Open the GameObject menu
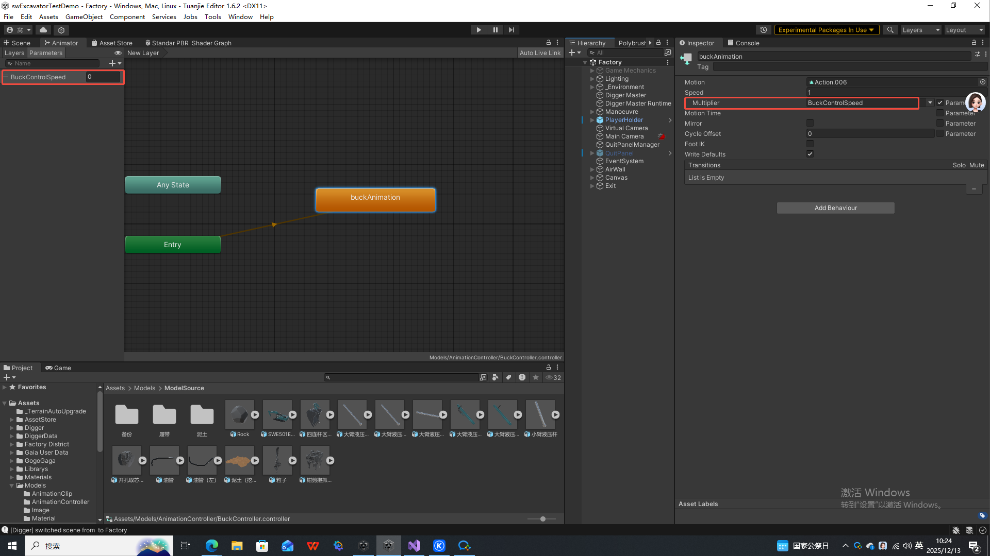 coord(84,16)
